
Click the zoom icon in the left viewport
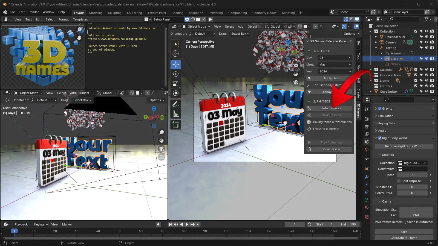tap(162, 132)
